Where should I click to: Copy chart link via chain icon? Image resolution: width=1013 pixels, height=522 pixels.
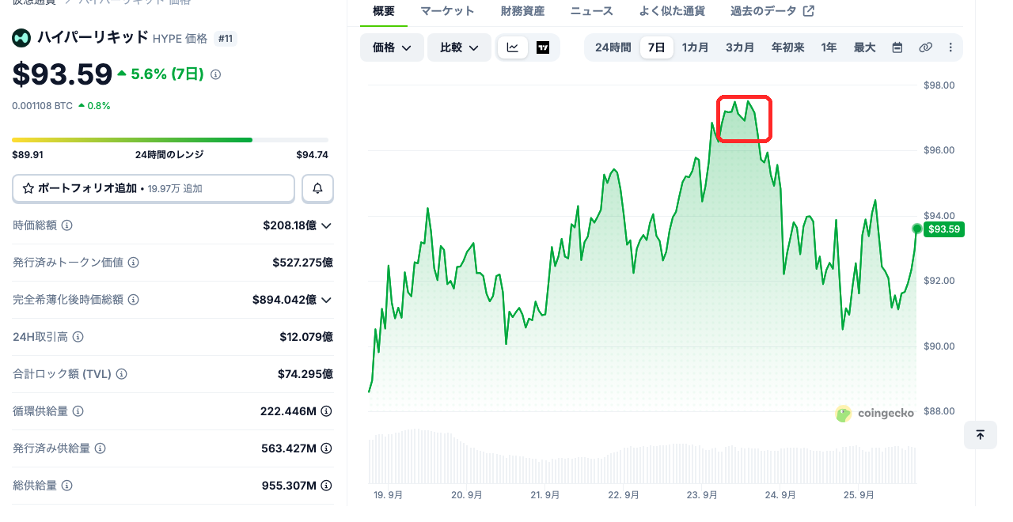pyautogui.click(x=925, y=47)
